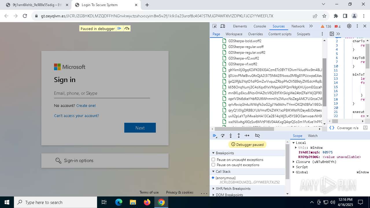Open Chrome profile avatar
The image size is (370, 208).
(354, 16)
